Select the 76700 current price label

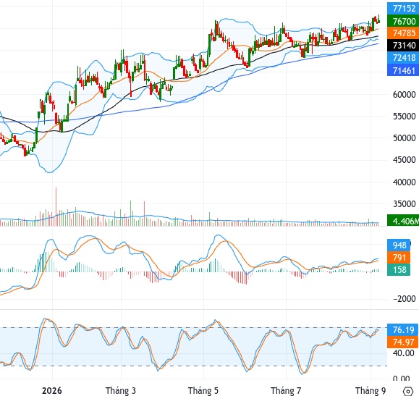(403, 21)
